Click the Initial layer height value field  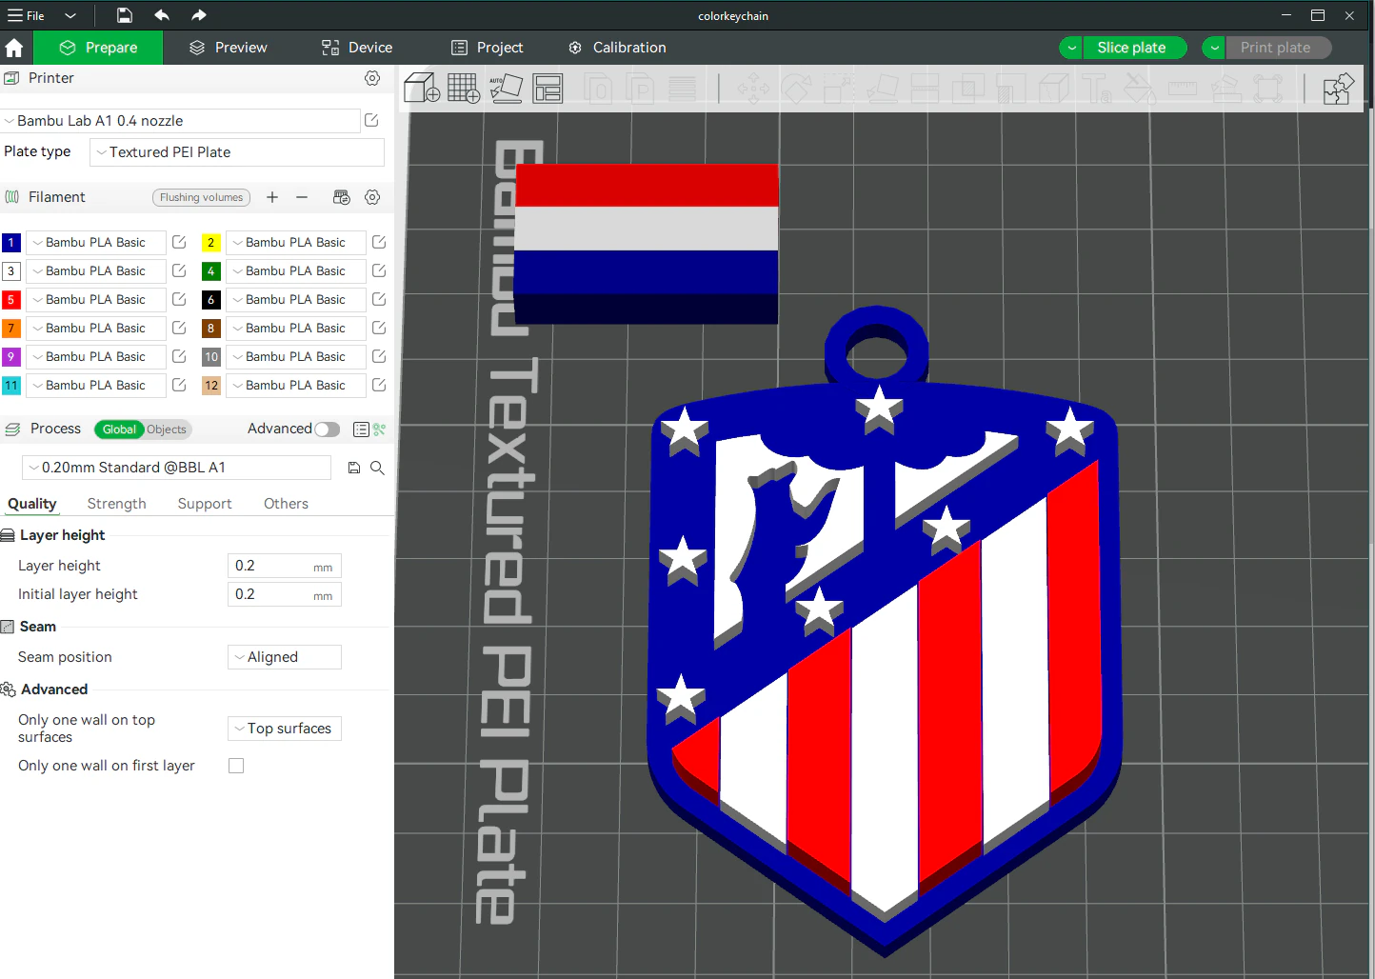pos(285,594)
